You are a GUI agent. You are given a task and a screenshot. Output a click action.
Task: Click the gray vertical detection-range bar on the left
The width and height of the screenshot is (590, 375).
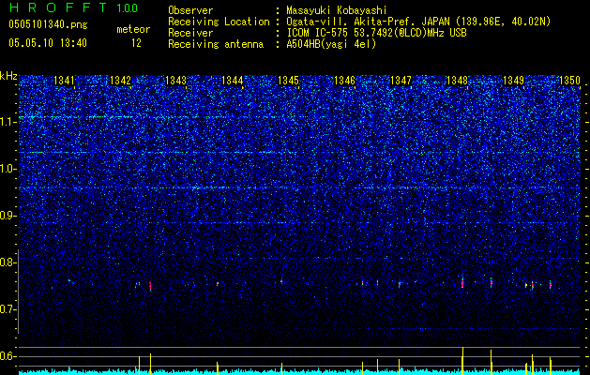(x=19, y=292)
